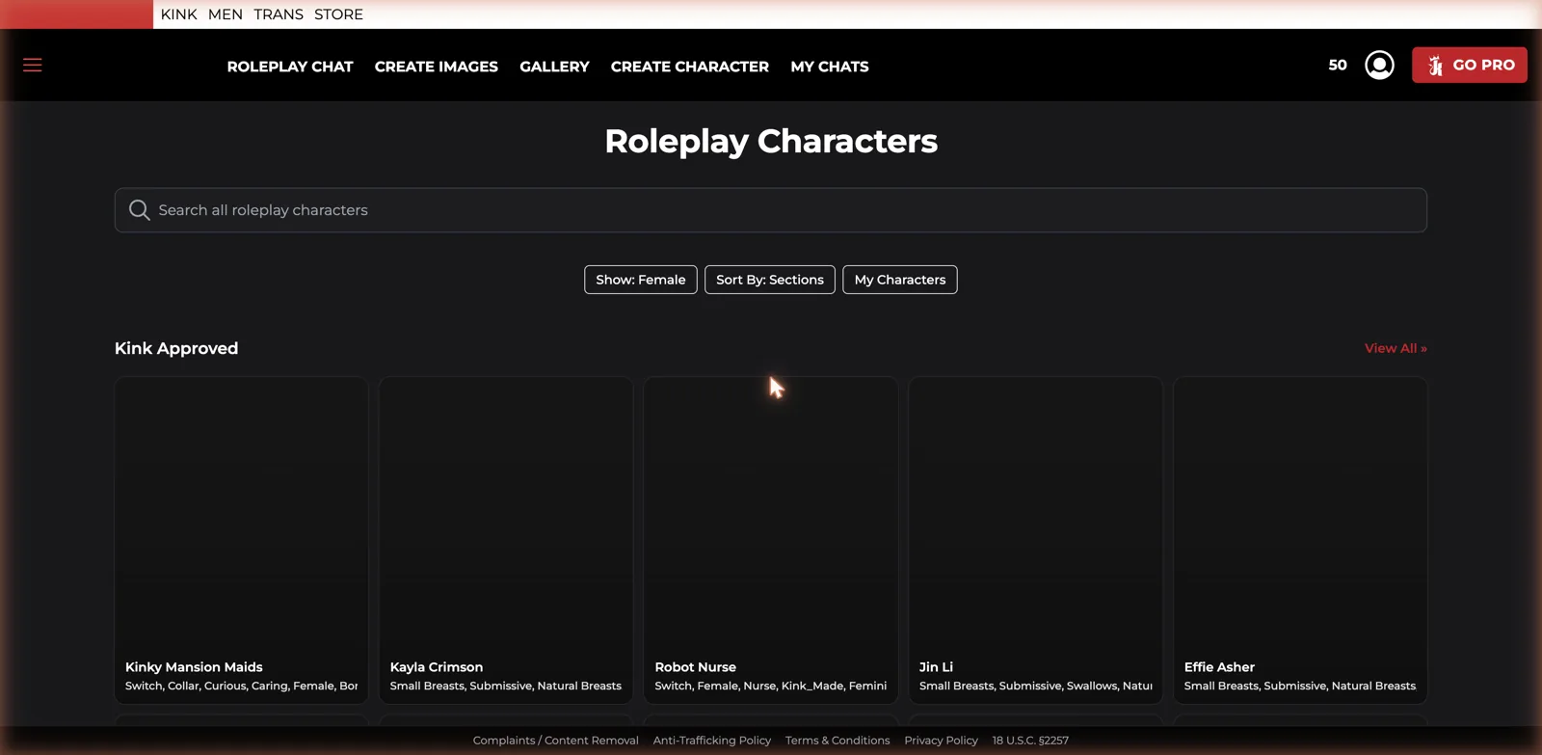1542x755 pixels.
Task: Open the 18 U.S.C. §2257 link
Action: (1030, 741)
